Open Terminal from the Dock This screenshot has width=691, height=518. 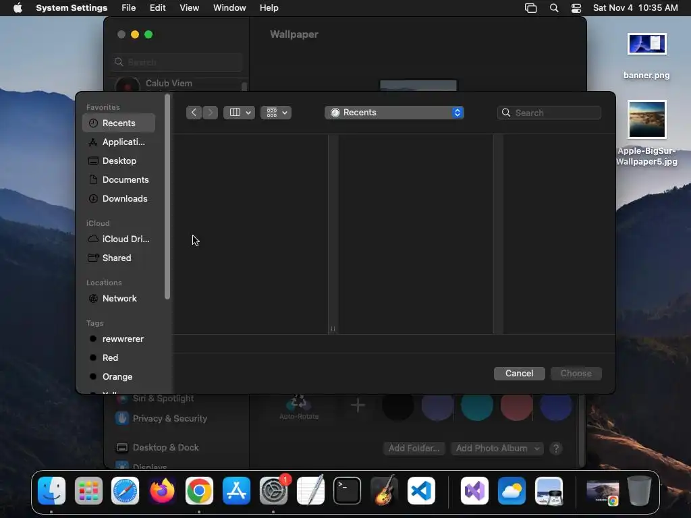pyautogui.click(x=348, y=491)
